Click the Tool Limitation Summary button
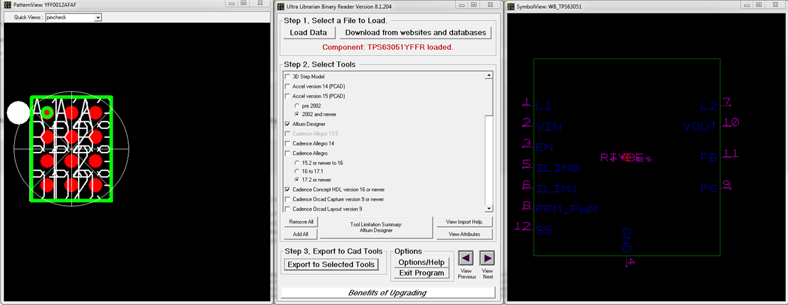The width and height of the screenshot is (788, 305). pyautogui.click(x=377, y=227)
